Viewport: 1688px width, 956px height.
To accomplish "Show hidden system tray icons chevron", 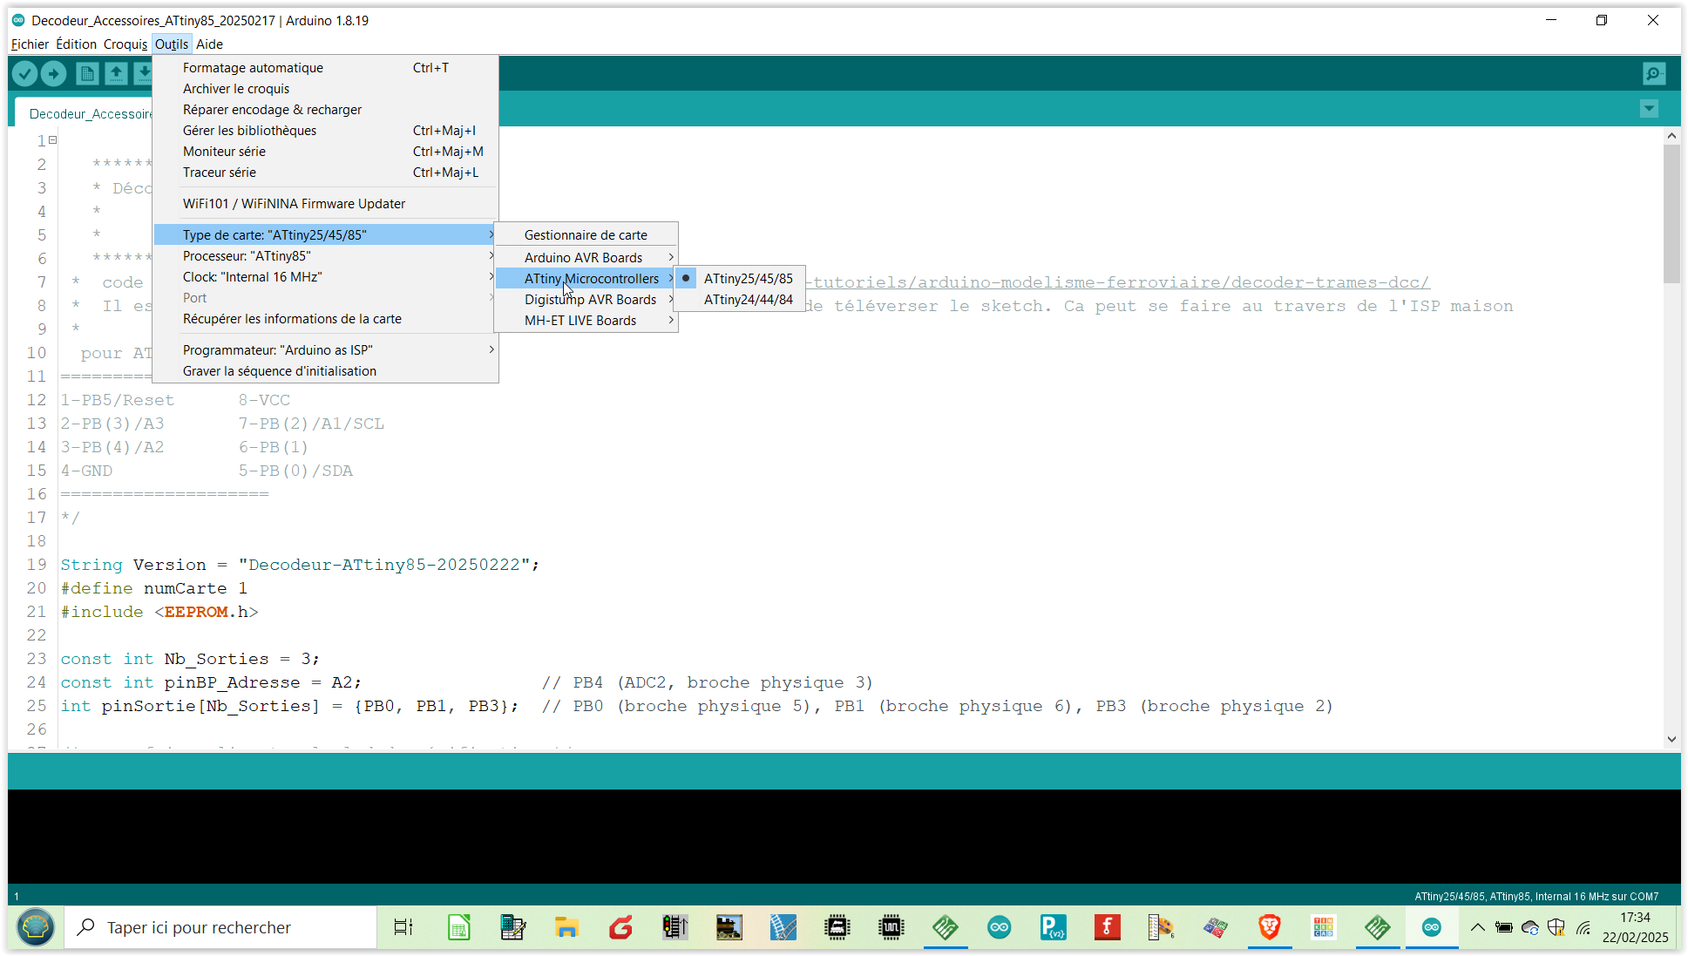I will pos(1478,927).
